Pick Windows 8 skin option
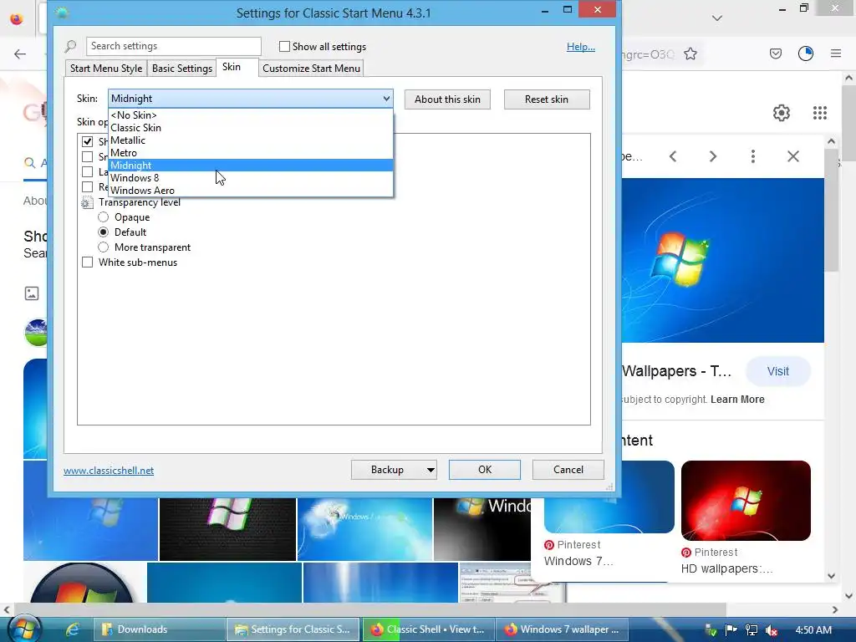This screenshot has width=856, height=642. (251, 178)
